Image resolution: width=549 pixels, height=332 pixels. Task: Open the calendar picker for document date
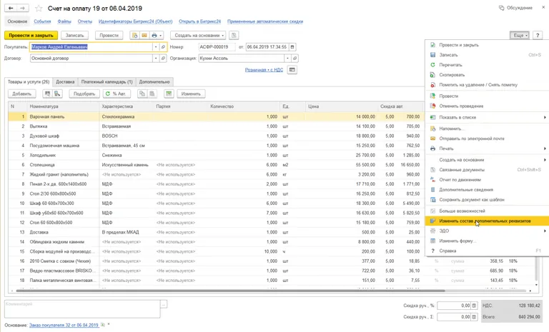[292, 47]
